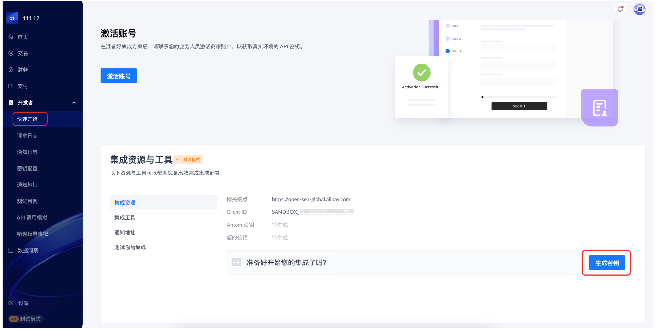Collapse the 开发者 menu chevron
The image size is (656, 329).
click(x=74, y=103)
